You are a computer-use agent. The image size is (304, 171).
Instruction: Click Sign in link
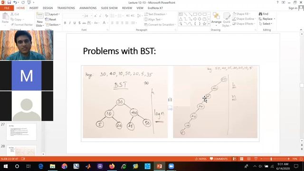click(293, 8)
